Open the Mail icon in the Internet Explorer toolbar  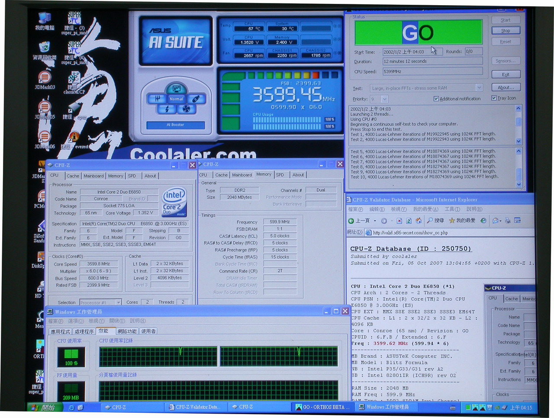pyautogui.click(x=496, y=221)
